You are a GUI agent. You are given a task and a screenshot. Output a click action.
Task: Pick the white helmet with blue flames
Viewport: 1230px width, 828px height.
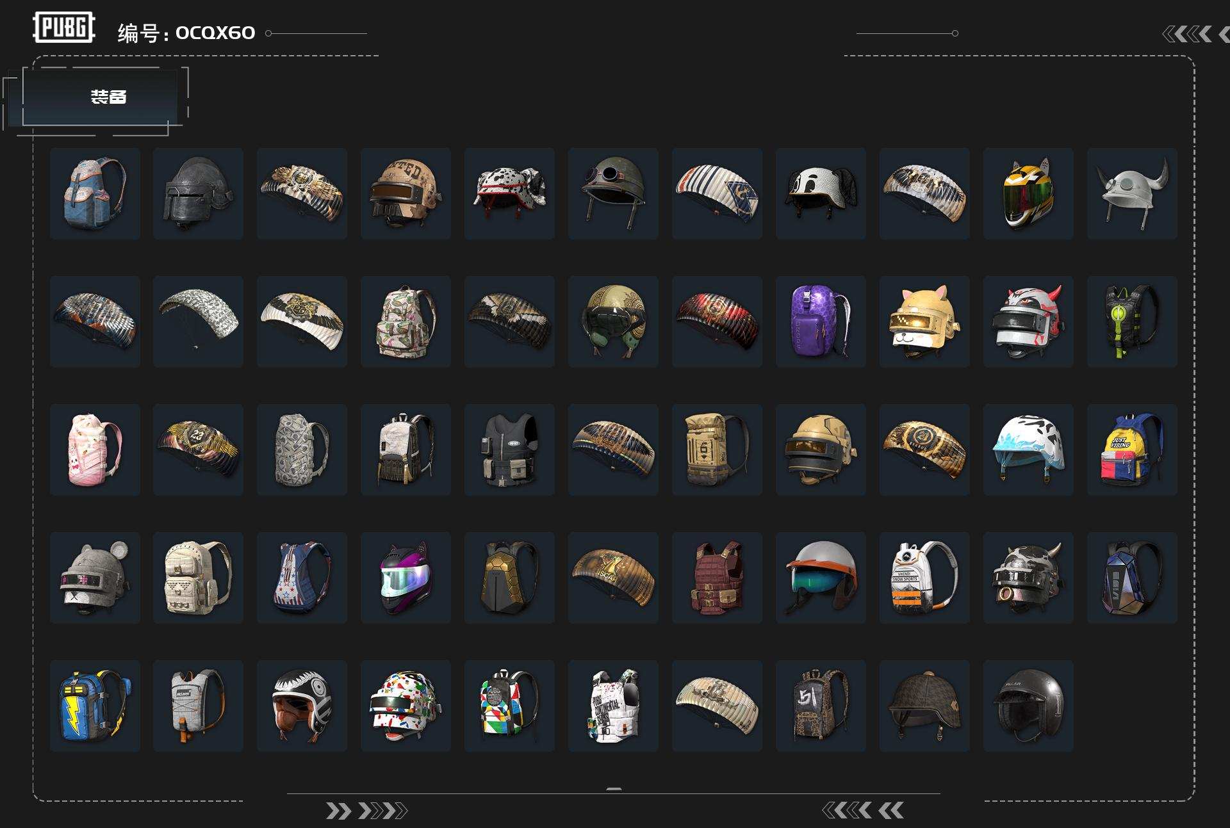pos(1029,450)
